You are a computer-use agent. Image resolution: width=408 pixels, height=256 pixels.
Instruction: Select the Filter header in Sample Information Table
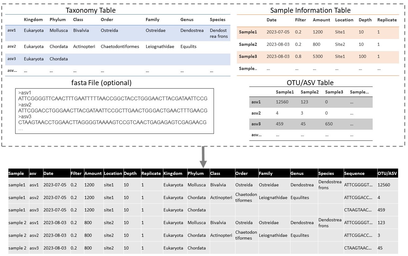[300, 20]
